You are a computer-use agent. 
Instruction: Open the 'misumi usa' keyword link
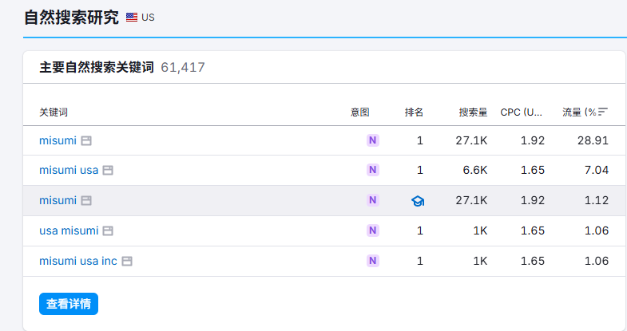coord(69,170)
